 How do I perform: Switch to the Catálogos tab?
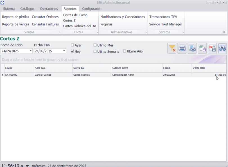pyautogui.click(x=27, y=9)
